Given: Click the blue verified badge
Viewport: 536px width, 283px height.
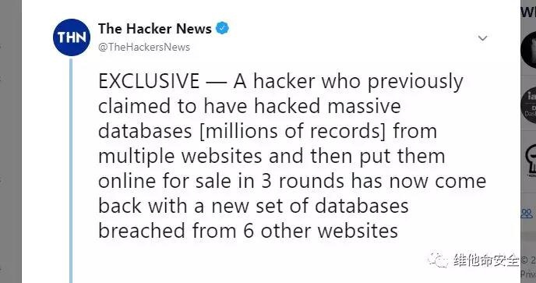Looking at the screenshot, I should [222, 28].
